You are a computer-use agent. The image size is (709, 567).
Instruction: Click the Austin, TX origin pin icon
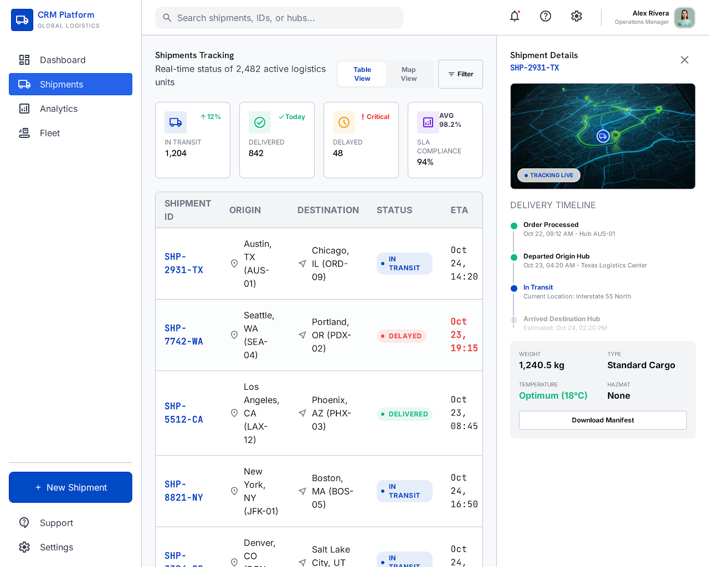click(x=234, y=264)
